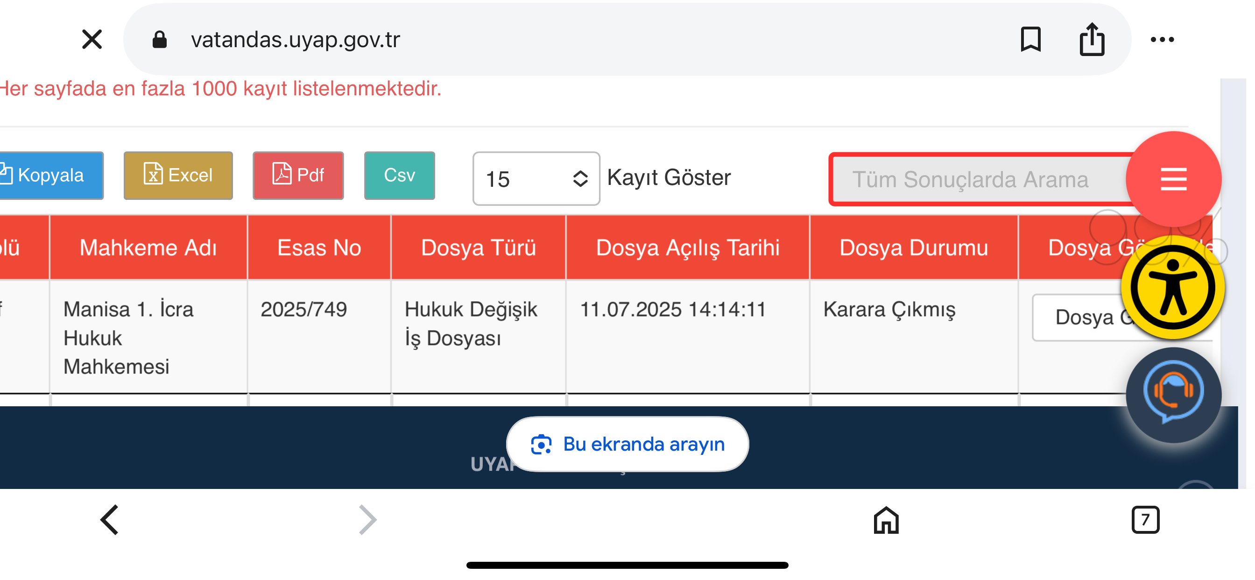Select the 11.07.2025 14:14:11 date cell
This screenshot has width=1255, height=580.
(x=687, y=337)
